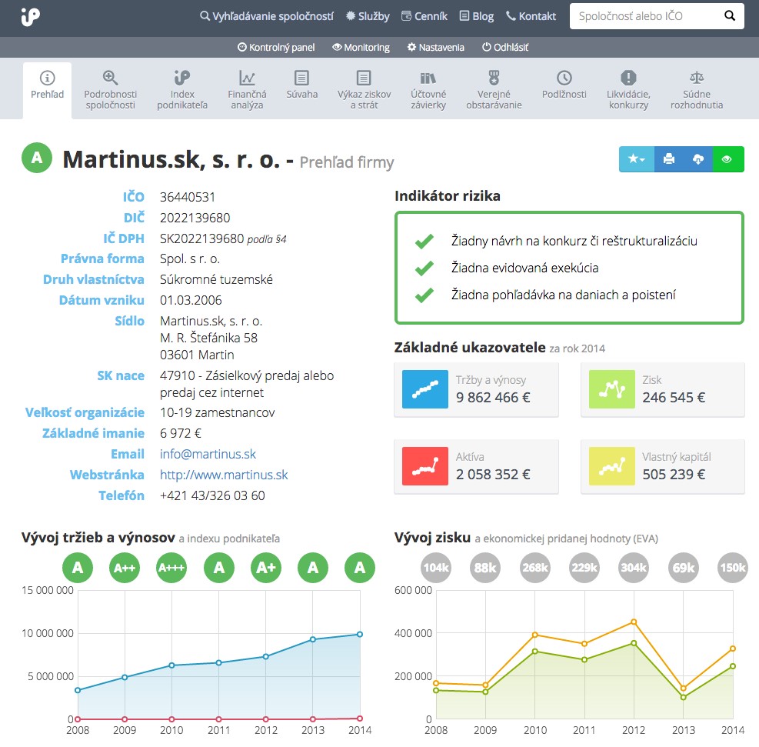Open Nastavenia settings
Screen dimensions: 759x747
[x=436, y=48]
